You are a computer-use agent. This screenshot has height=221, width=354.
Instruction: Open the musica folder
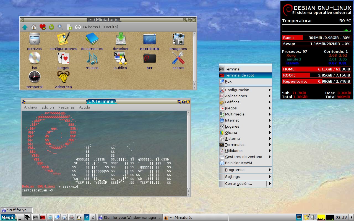[x=92, y=61]
